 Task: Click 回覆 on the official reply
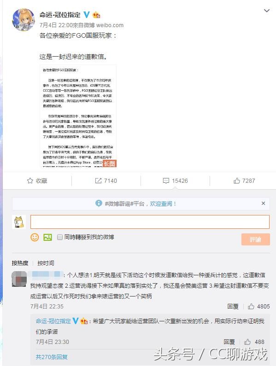[229, 342]
